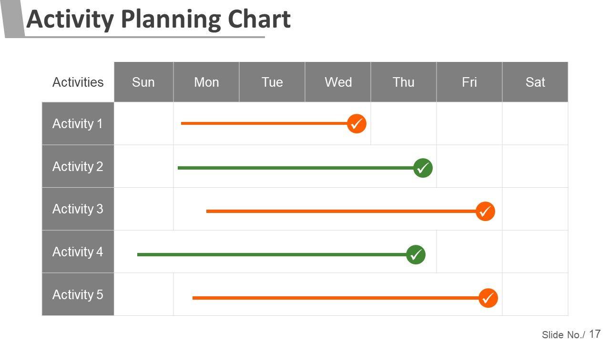Click the Activity 2 green checkmark icon
Image resolution: width=610 pixels, height=343 pixels.
(423, 168)
